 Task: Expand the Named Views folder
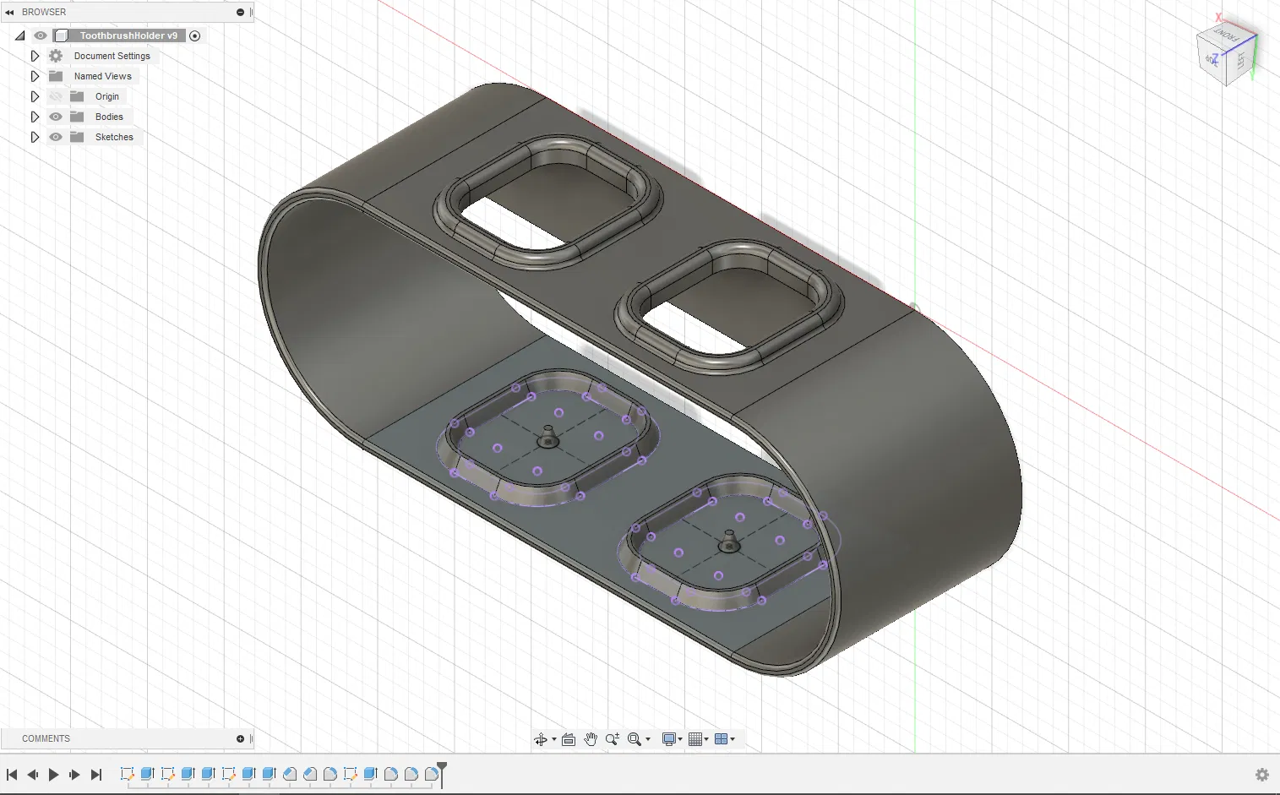[35, 76]
